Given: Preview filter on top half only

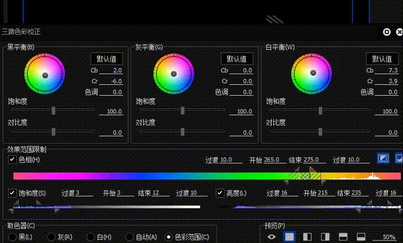Looking at the screenshot, I should [343, 237].
